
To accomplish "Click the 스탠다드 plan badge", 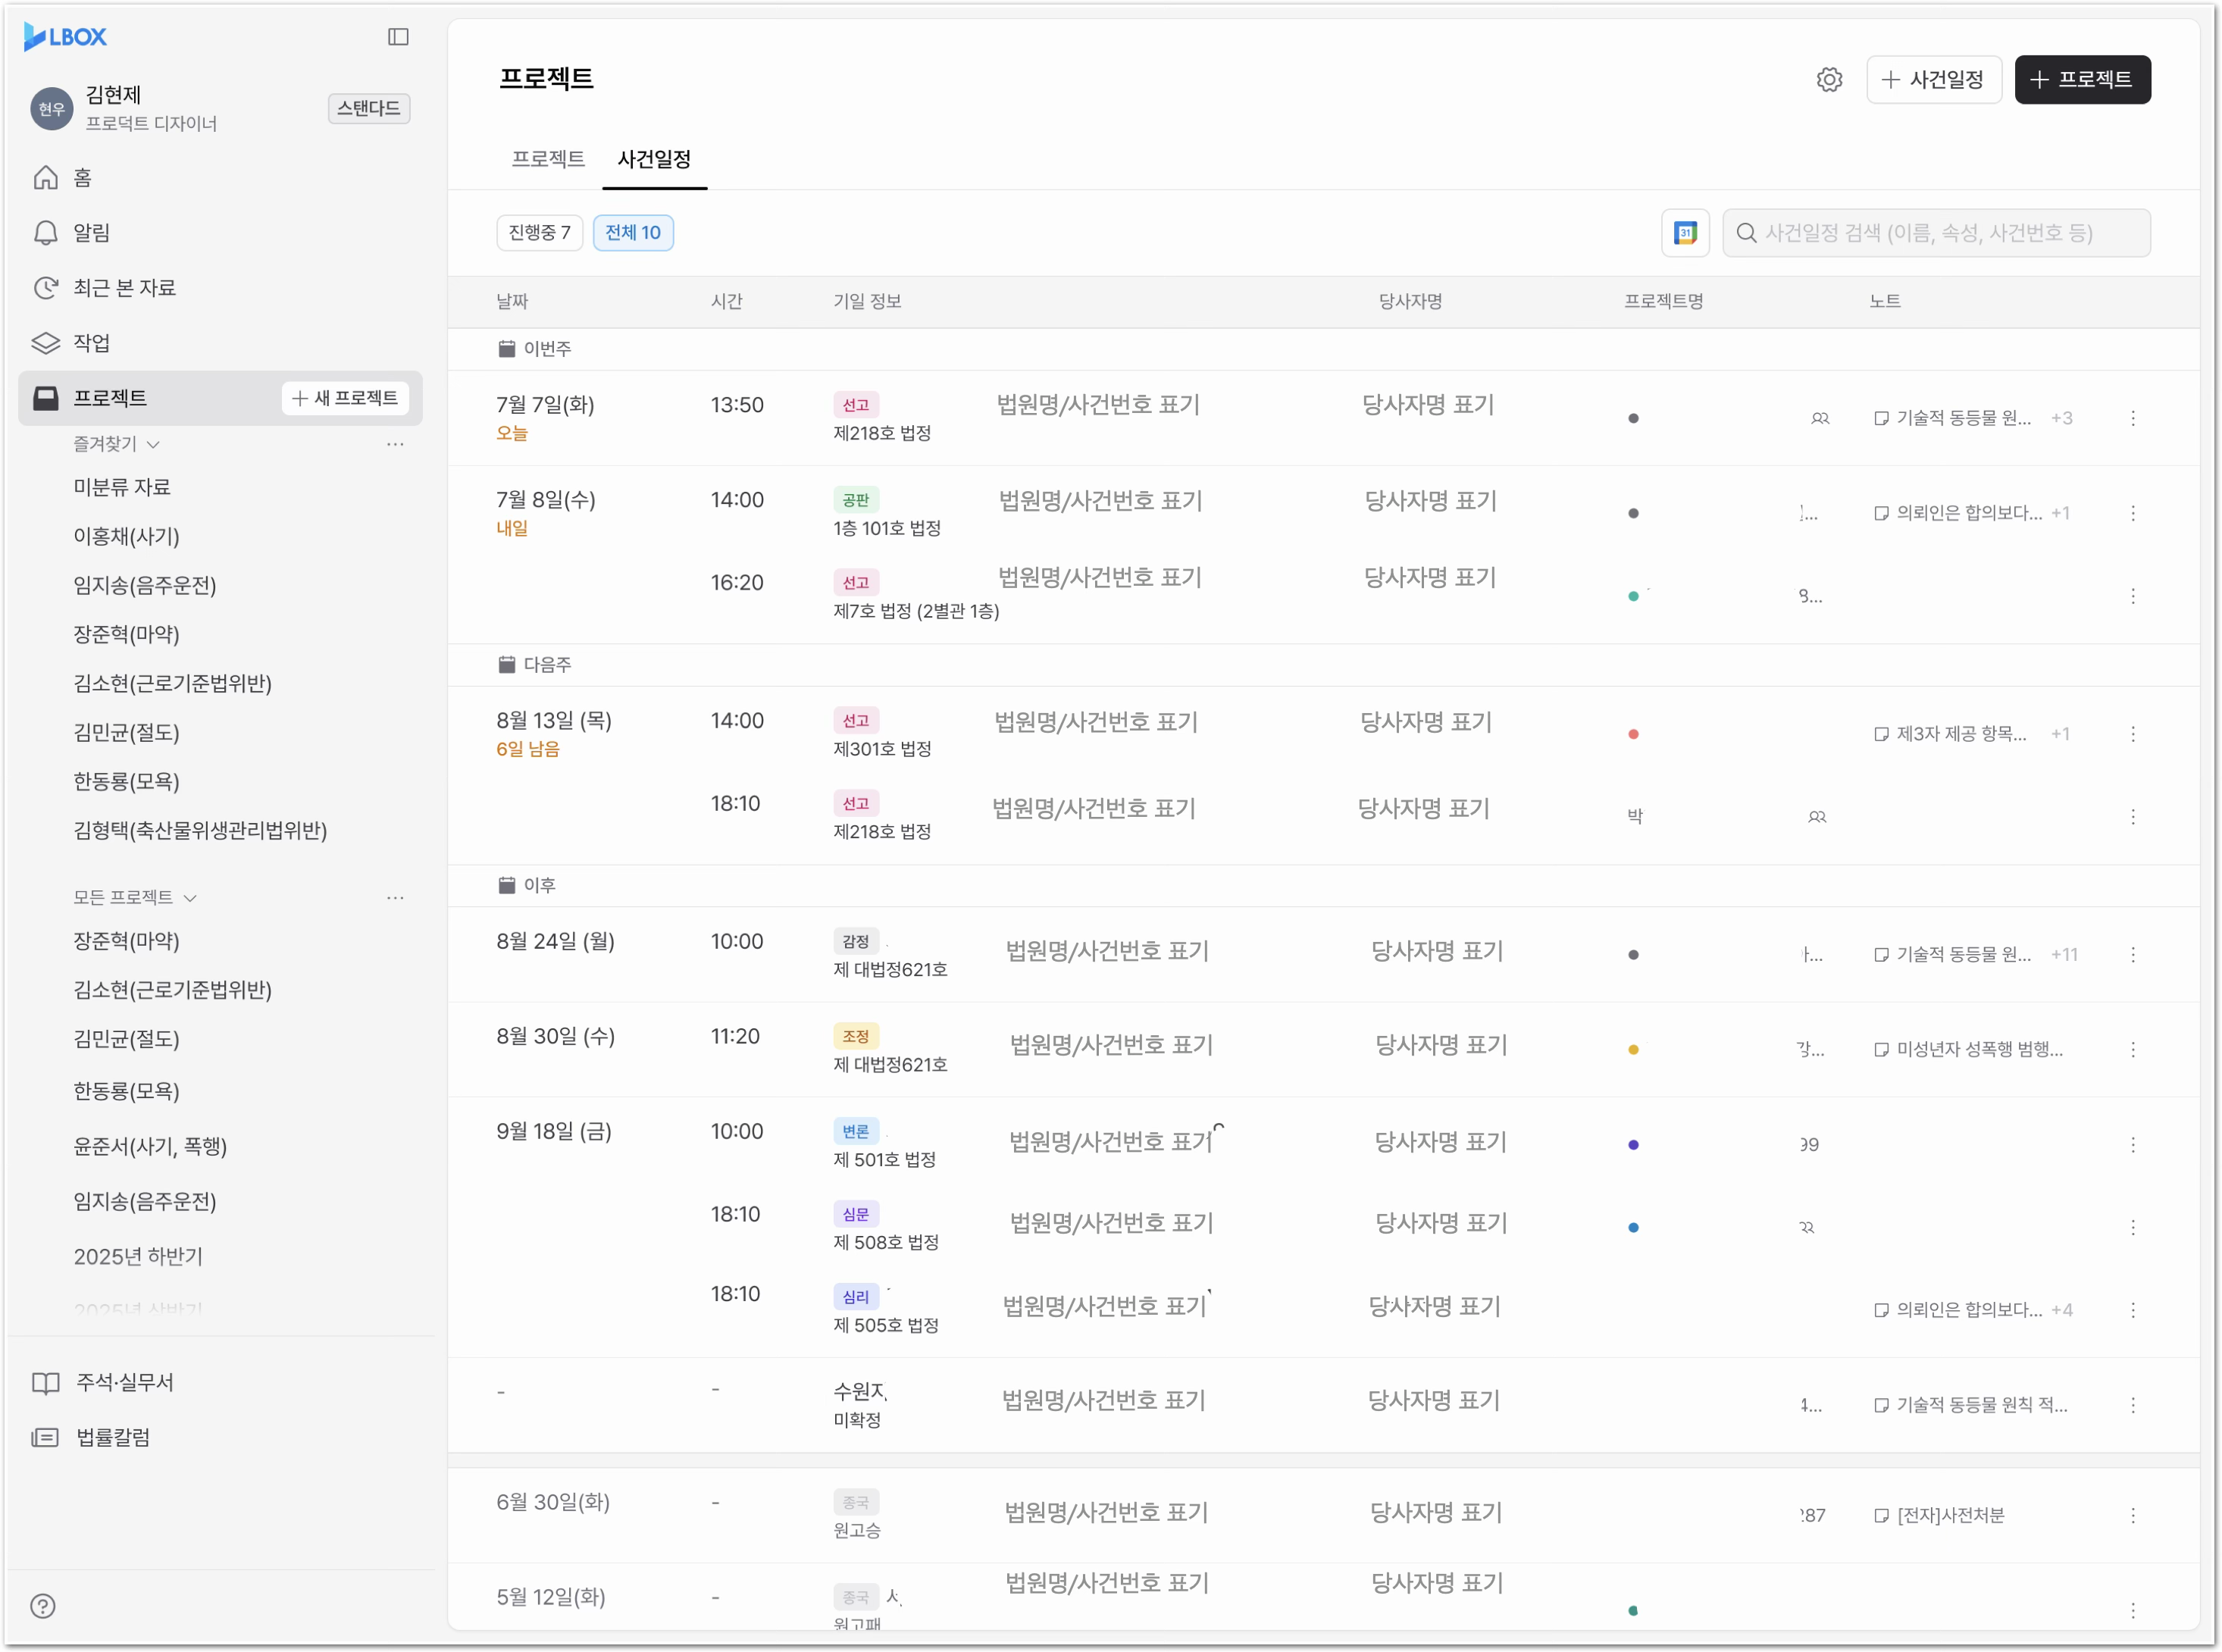I will point(369,108).
